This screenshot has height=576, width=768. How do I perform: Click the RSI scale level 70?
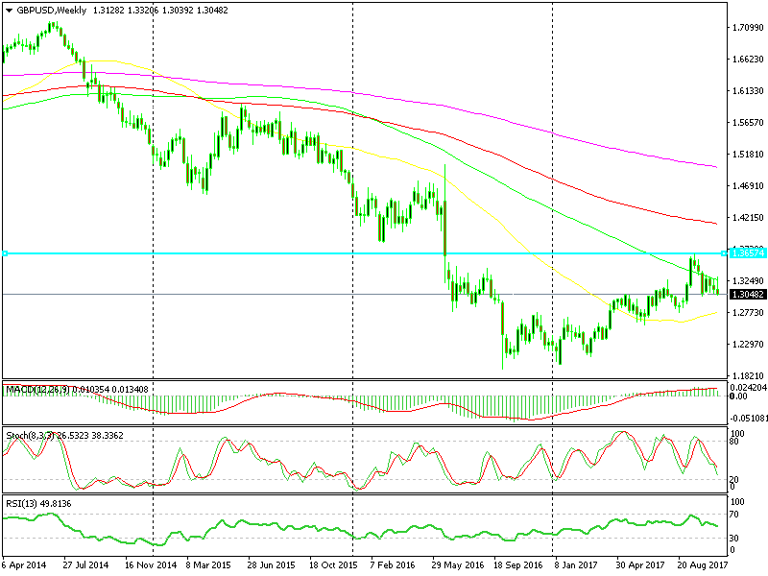pos(734,515)
